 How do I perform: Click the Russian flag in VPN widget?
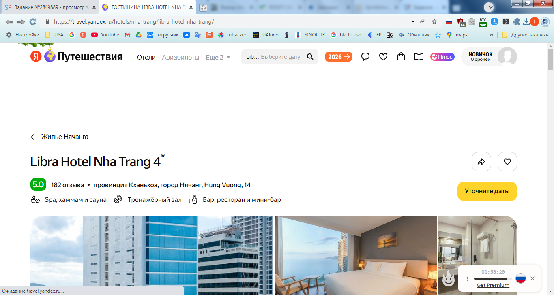tap(521, 278)
